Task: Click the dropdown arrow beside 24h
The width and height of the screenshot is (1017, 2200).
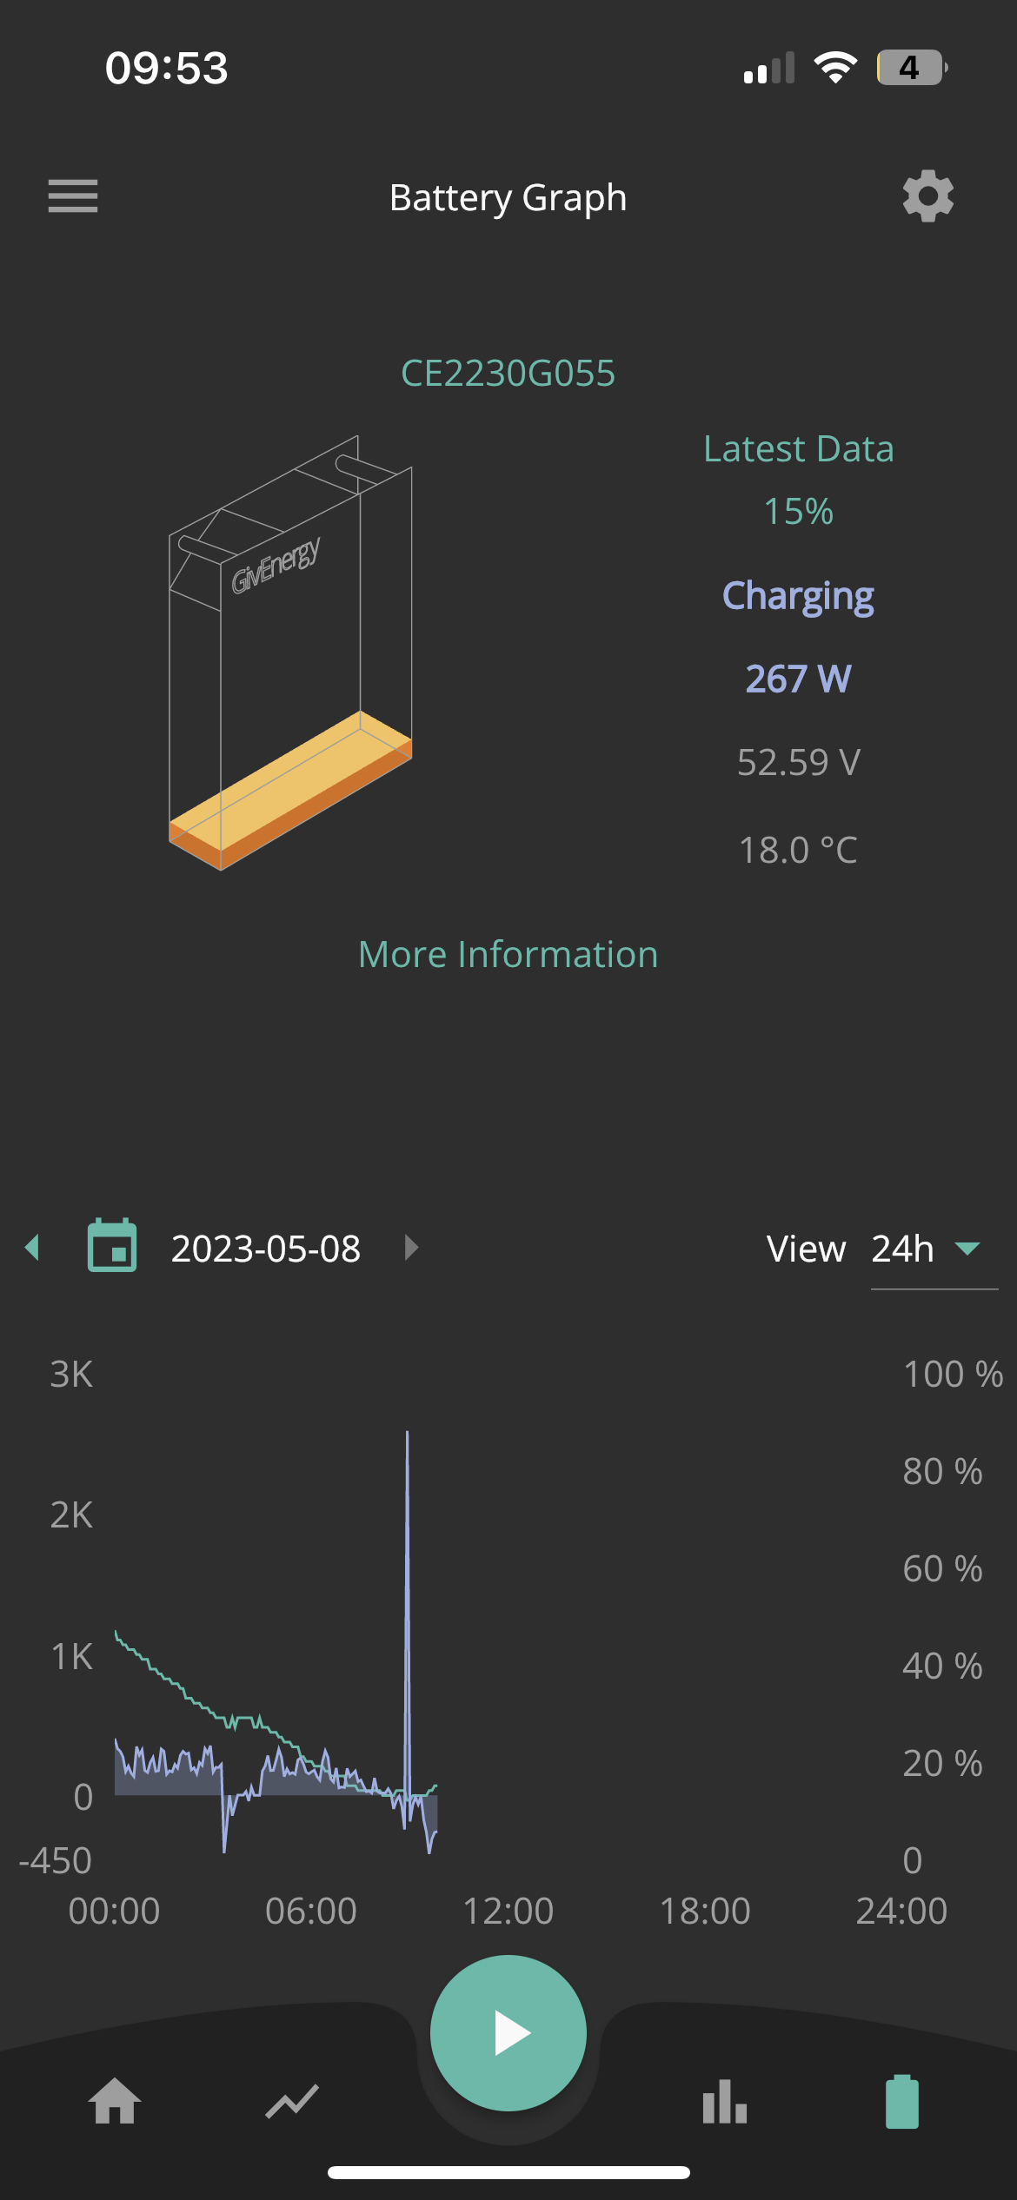Action: point(967,1249)
